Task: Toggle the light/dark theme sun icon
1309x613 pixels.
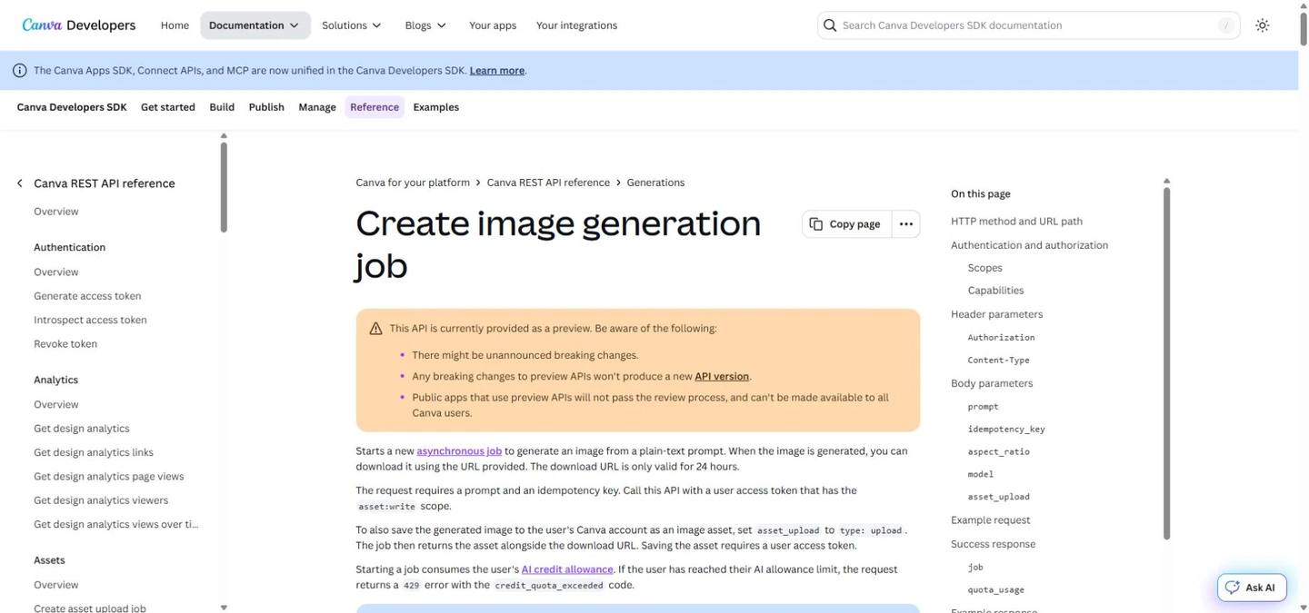Action: pyautogui.click(x=1262, y=25)
